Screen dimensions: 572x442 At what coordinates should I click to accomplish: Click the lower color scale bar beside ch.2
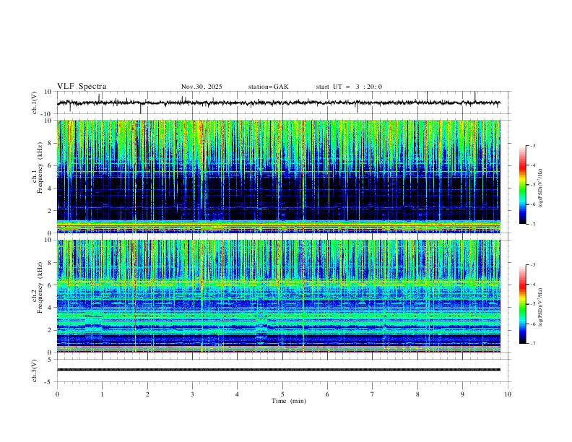522,304
